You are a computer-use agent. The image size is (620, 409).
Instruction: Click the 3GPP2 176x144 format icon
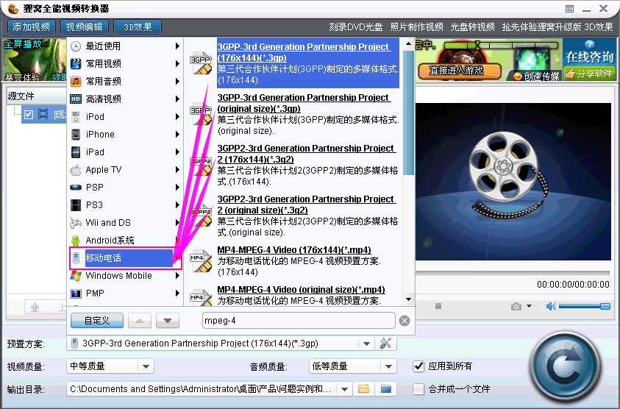(202, 165)
